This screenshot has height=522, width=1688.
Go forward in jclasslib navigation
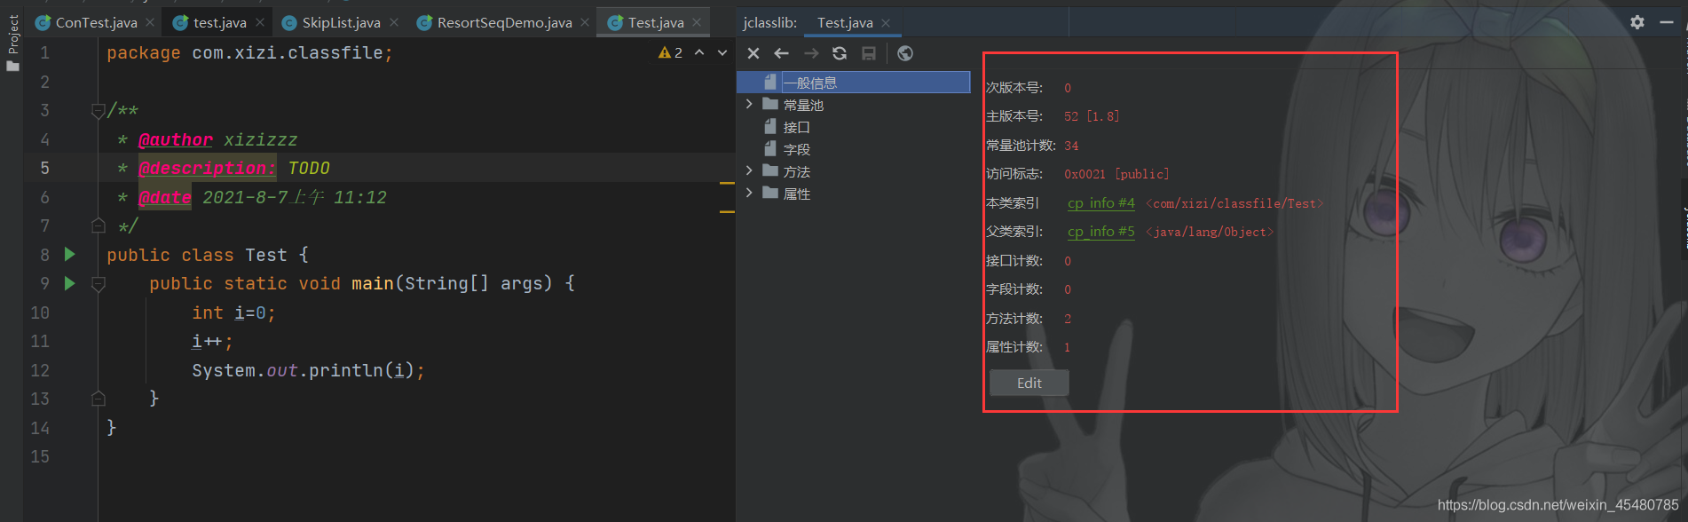[x=811, y=53]
